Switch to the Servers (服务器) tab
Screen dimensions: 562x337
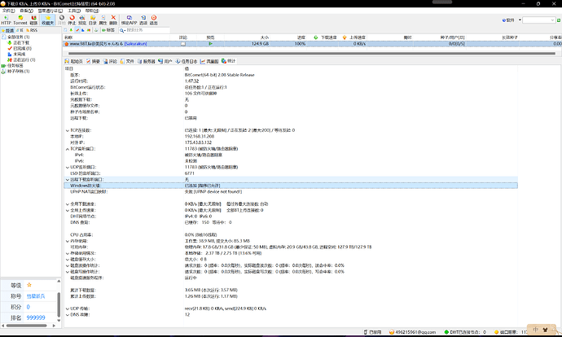(x=147, y=61)
